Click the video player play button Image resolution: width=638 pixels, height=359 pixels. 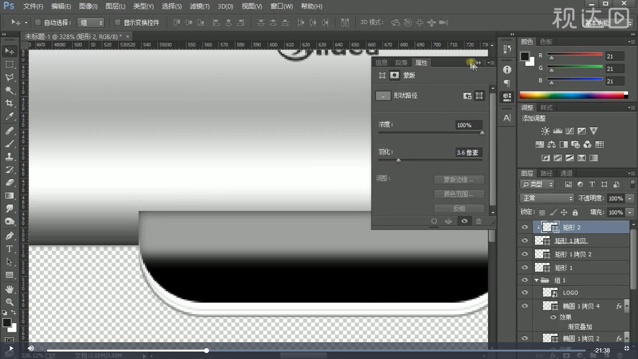(x=11, y=348)
